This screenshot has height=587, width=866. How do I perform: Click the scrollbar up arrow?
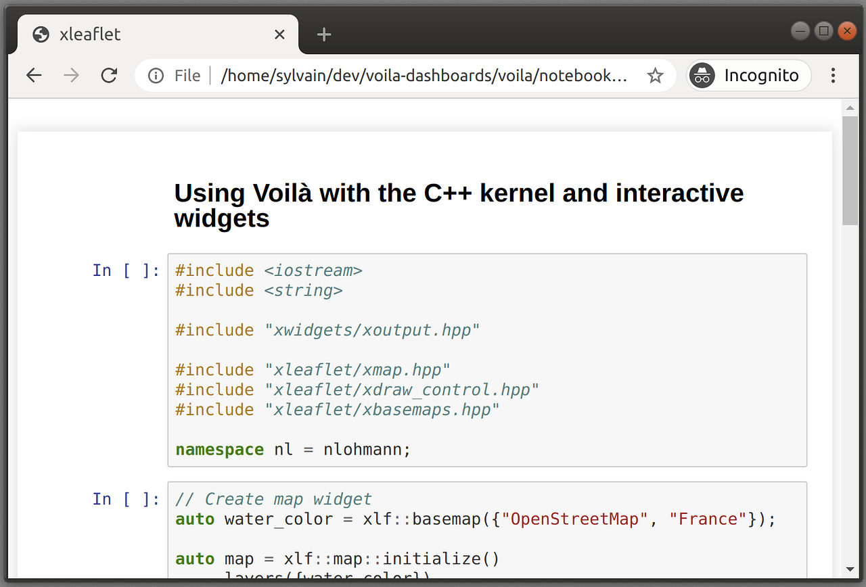coord(850,107)
